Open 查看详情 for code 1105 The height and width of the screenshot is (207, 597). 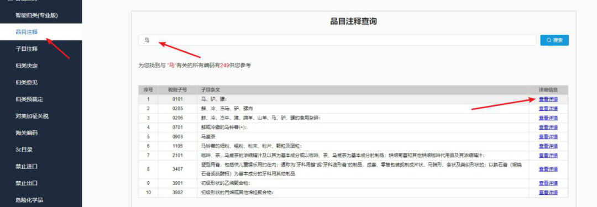(x=548, y=146)
